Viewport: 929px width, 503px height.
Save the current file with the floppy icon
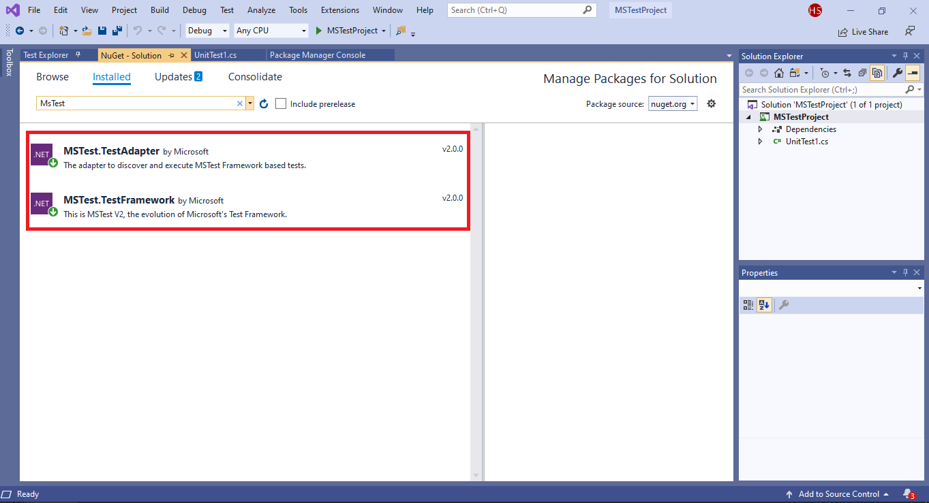pos(102,31)
